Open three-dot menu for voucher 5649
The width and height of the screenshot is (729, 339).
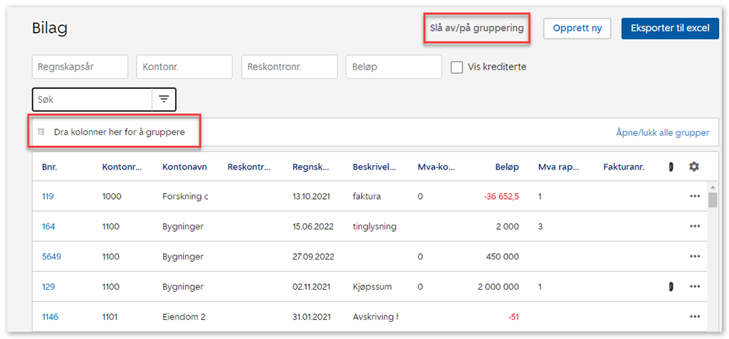coord(695,256)
